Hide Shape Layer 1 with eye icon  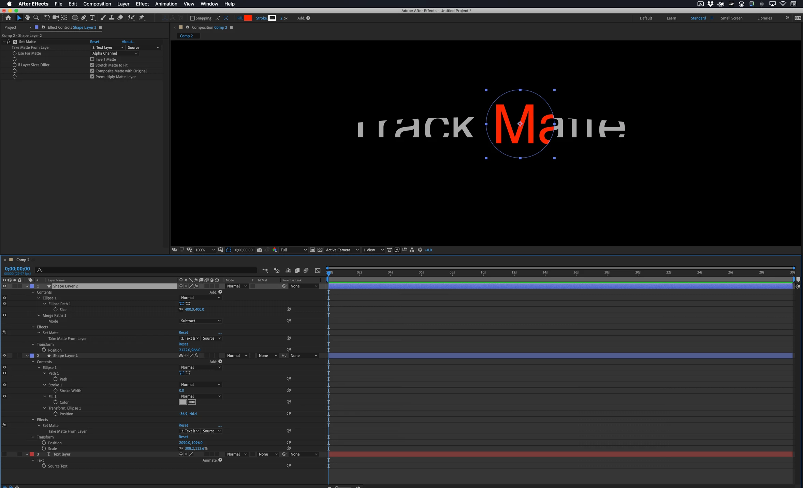pyautogui.click(x=4, y=356)
